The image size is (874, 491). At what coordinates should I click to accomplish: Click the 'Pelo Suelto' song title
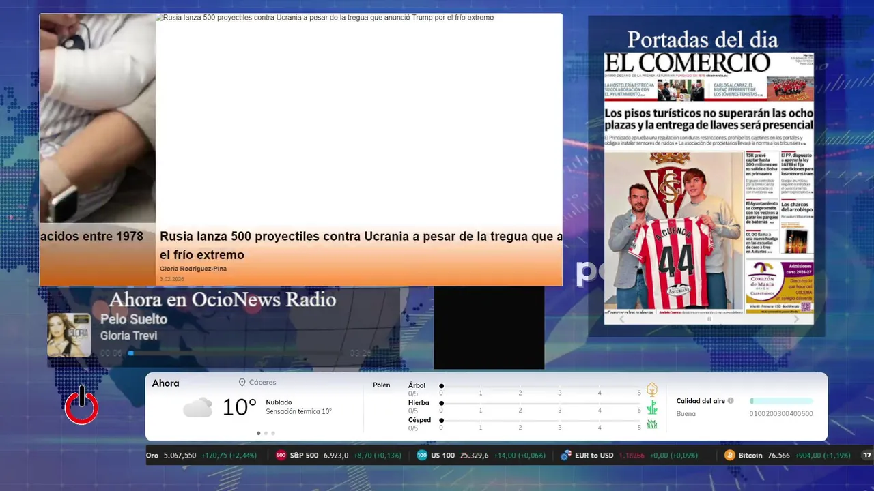pos(134,319)
